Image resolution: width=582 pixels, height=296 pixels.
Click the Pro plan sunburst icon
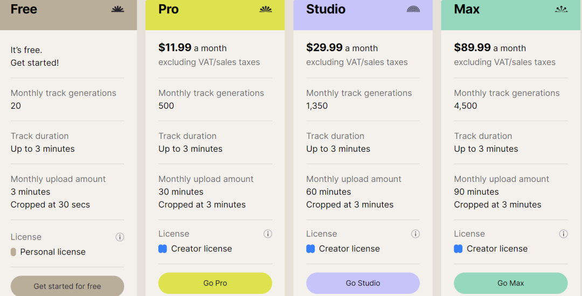(266, 9)
